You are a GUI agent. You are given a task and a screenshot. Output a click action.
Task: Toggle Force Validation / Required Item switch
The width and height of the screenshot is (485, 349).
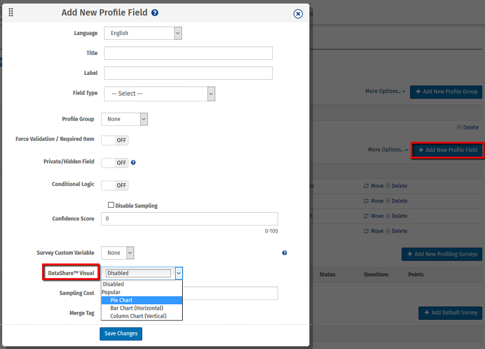[115, 140]
